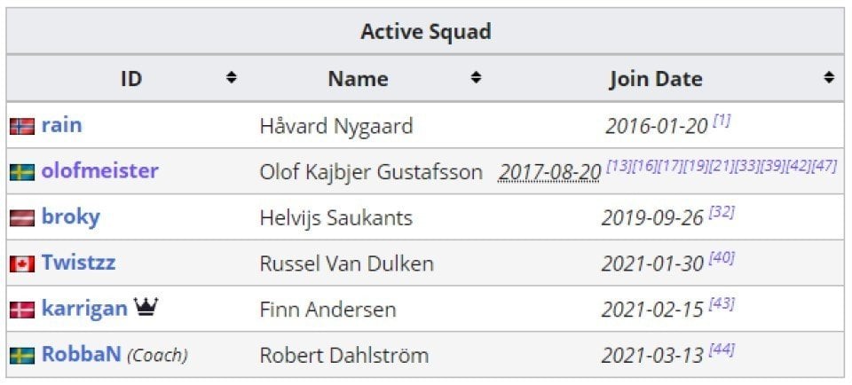Open the olofmeister player link

100,170
